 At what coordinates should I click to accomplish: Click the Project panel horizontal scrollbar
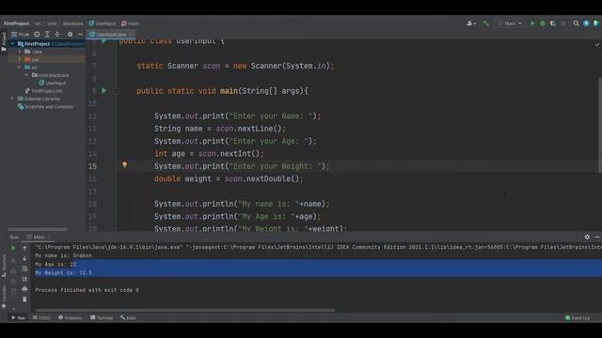click(38, 229)
